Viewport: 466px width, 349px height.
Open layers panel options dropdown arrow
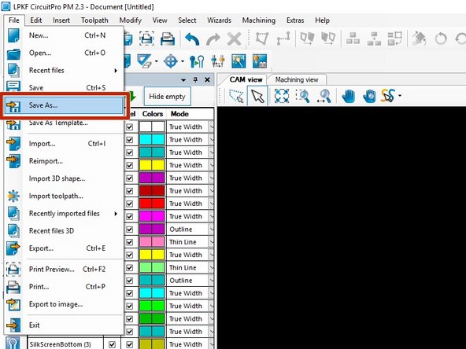coord(183,80)
